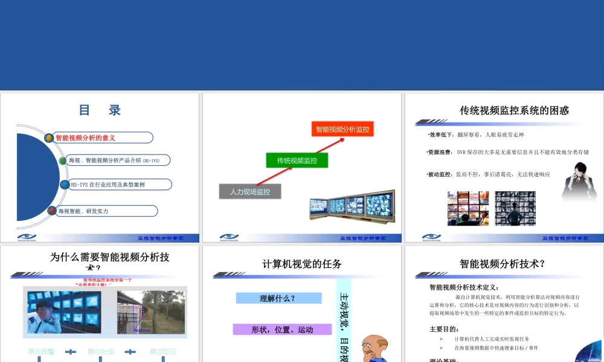This screenshot has height=362, width=604.
Task: Click the Haivision logo under 人力现场监控 slide
Action: (x=229, y=238)
